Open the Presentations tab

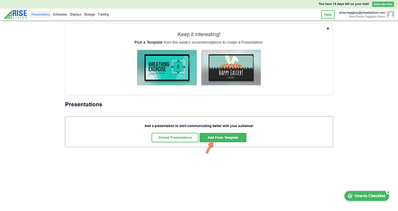click(x=40, y=15)
